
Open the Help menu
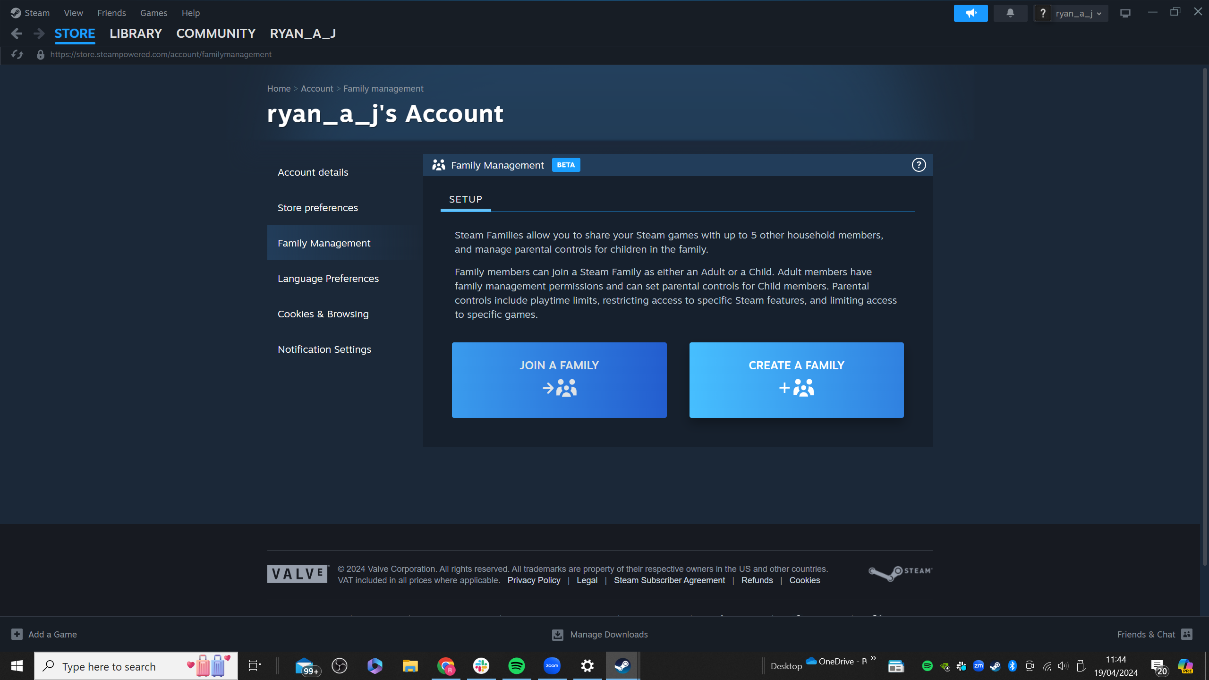[x=191, y=13]
